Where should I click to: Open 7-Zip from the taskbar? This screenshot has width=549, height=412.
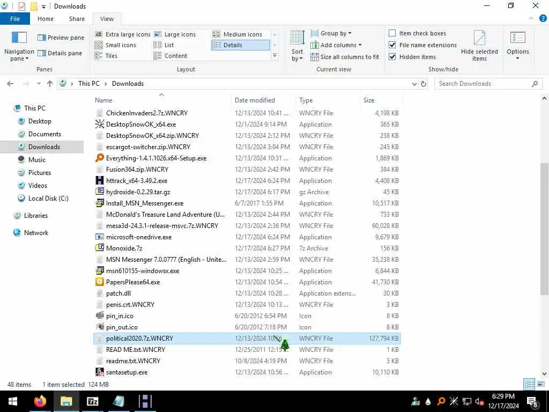point(92,401)
